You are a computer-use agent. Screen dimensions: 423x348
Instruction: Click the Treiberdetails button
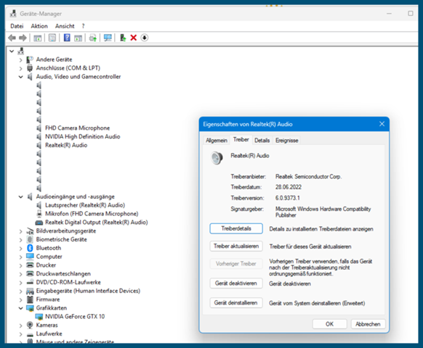tap(236, 228)
